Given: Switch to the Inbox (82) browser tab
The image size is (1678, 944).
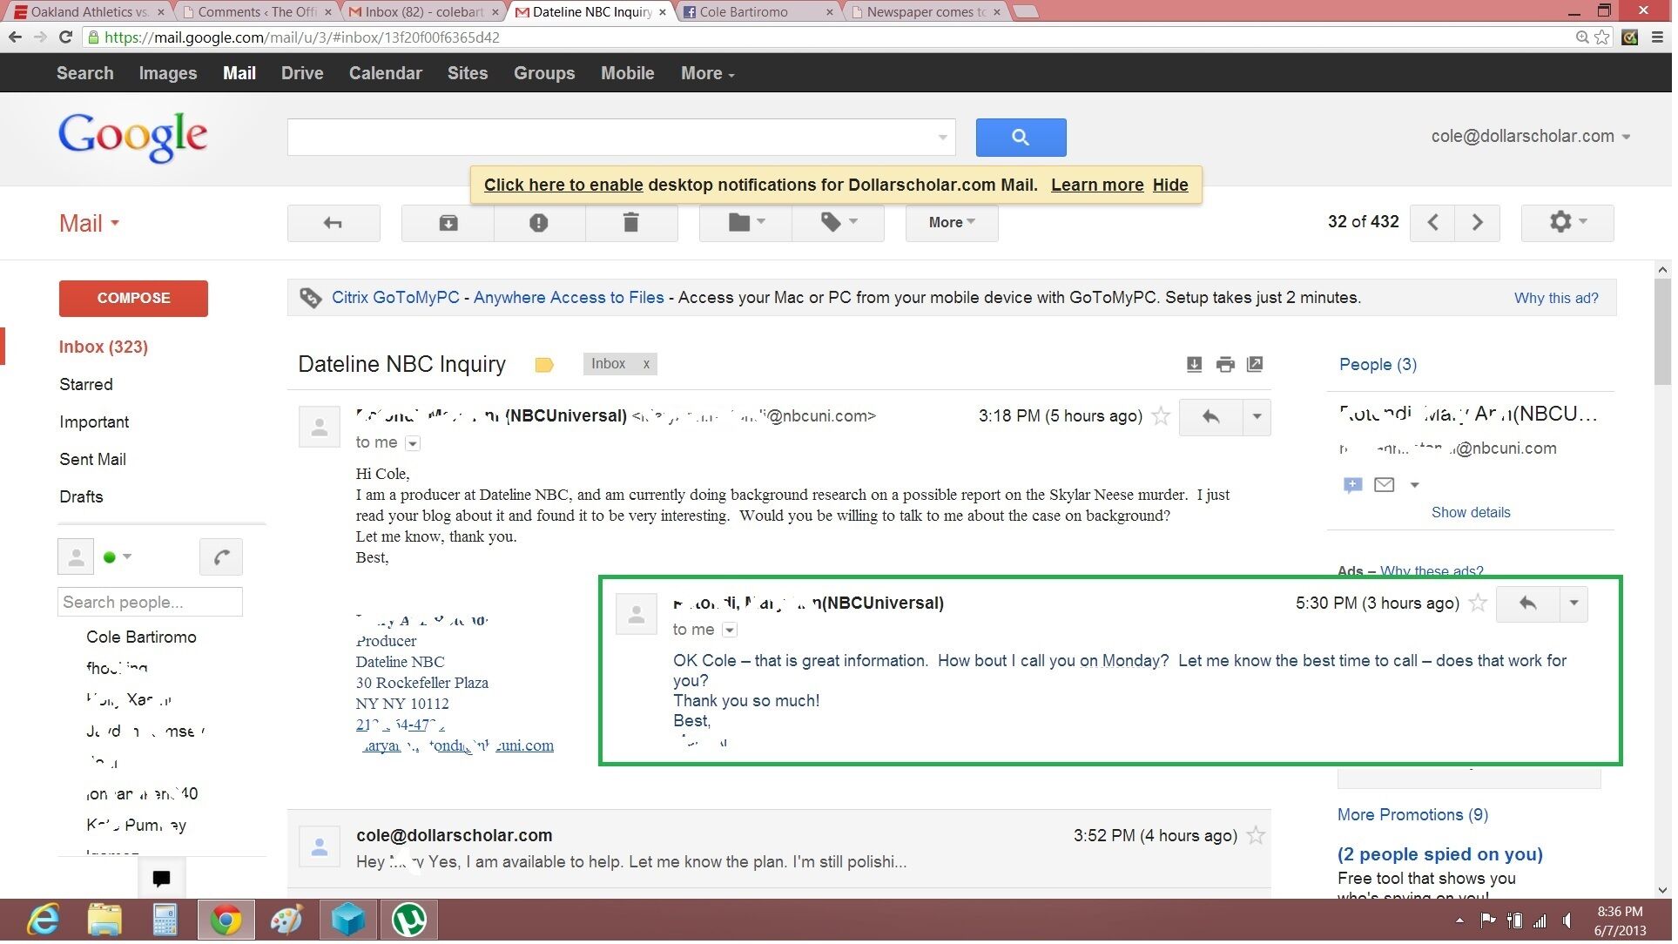Looking at the screenshot, I should click(x=423, y=12).
